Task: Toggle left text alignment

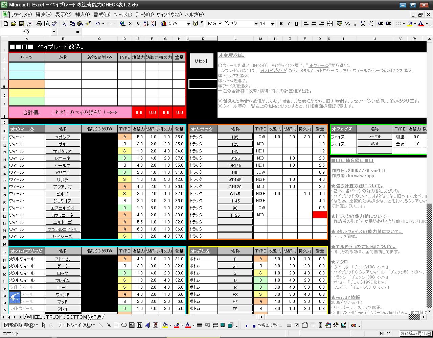Action: coord(306,24)
